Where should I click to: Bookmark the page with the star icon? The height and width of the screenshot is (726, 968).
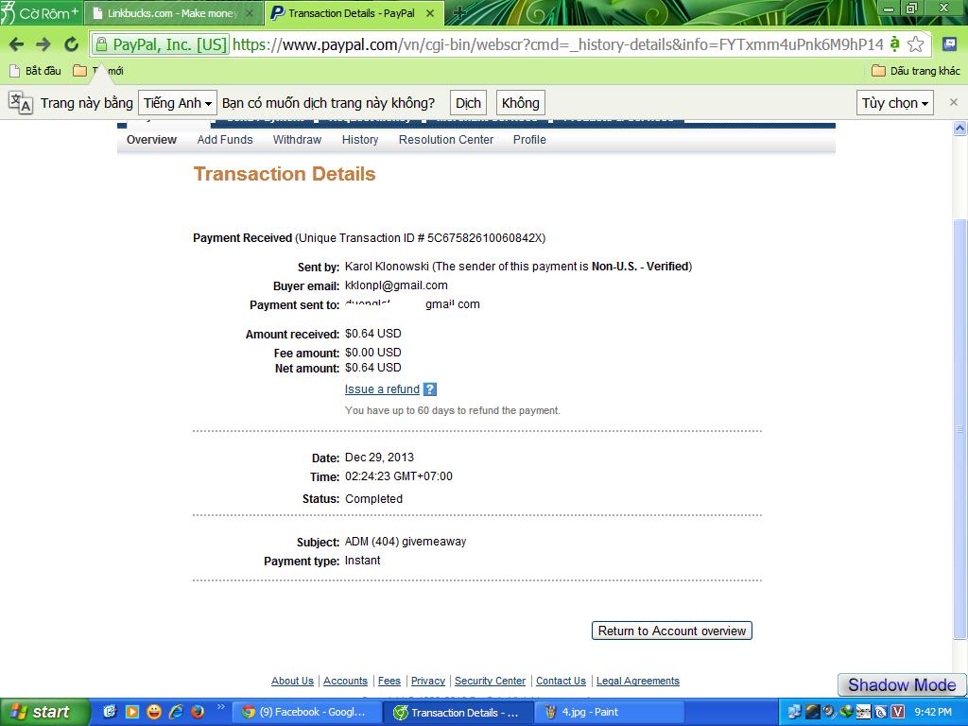[x=916, y=44]
